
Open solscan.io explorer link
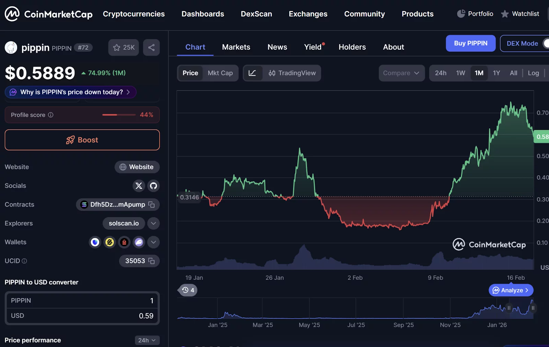coord(124,223)
